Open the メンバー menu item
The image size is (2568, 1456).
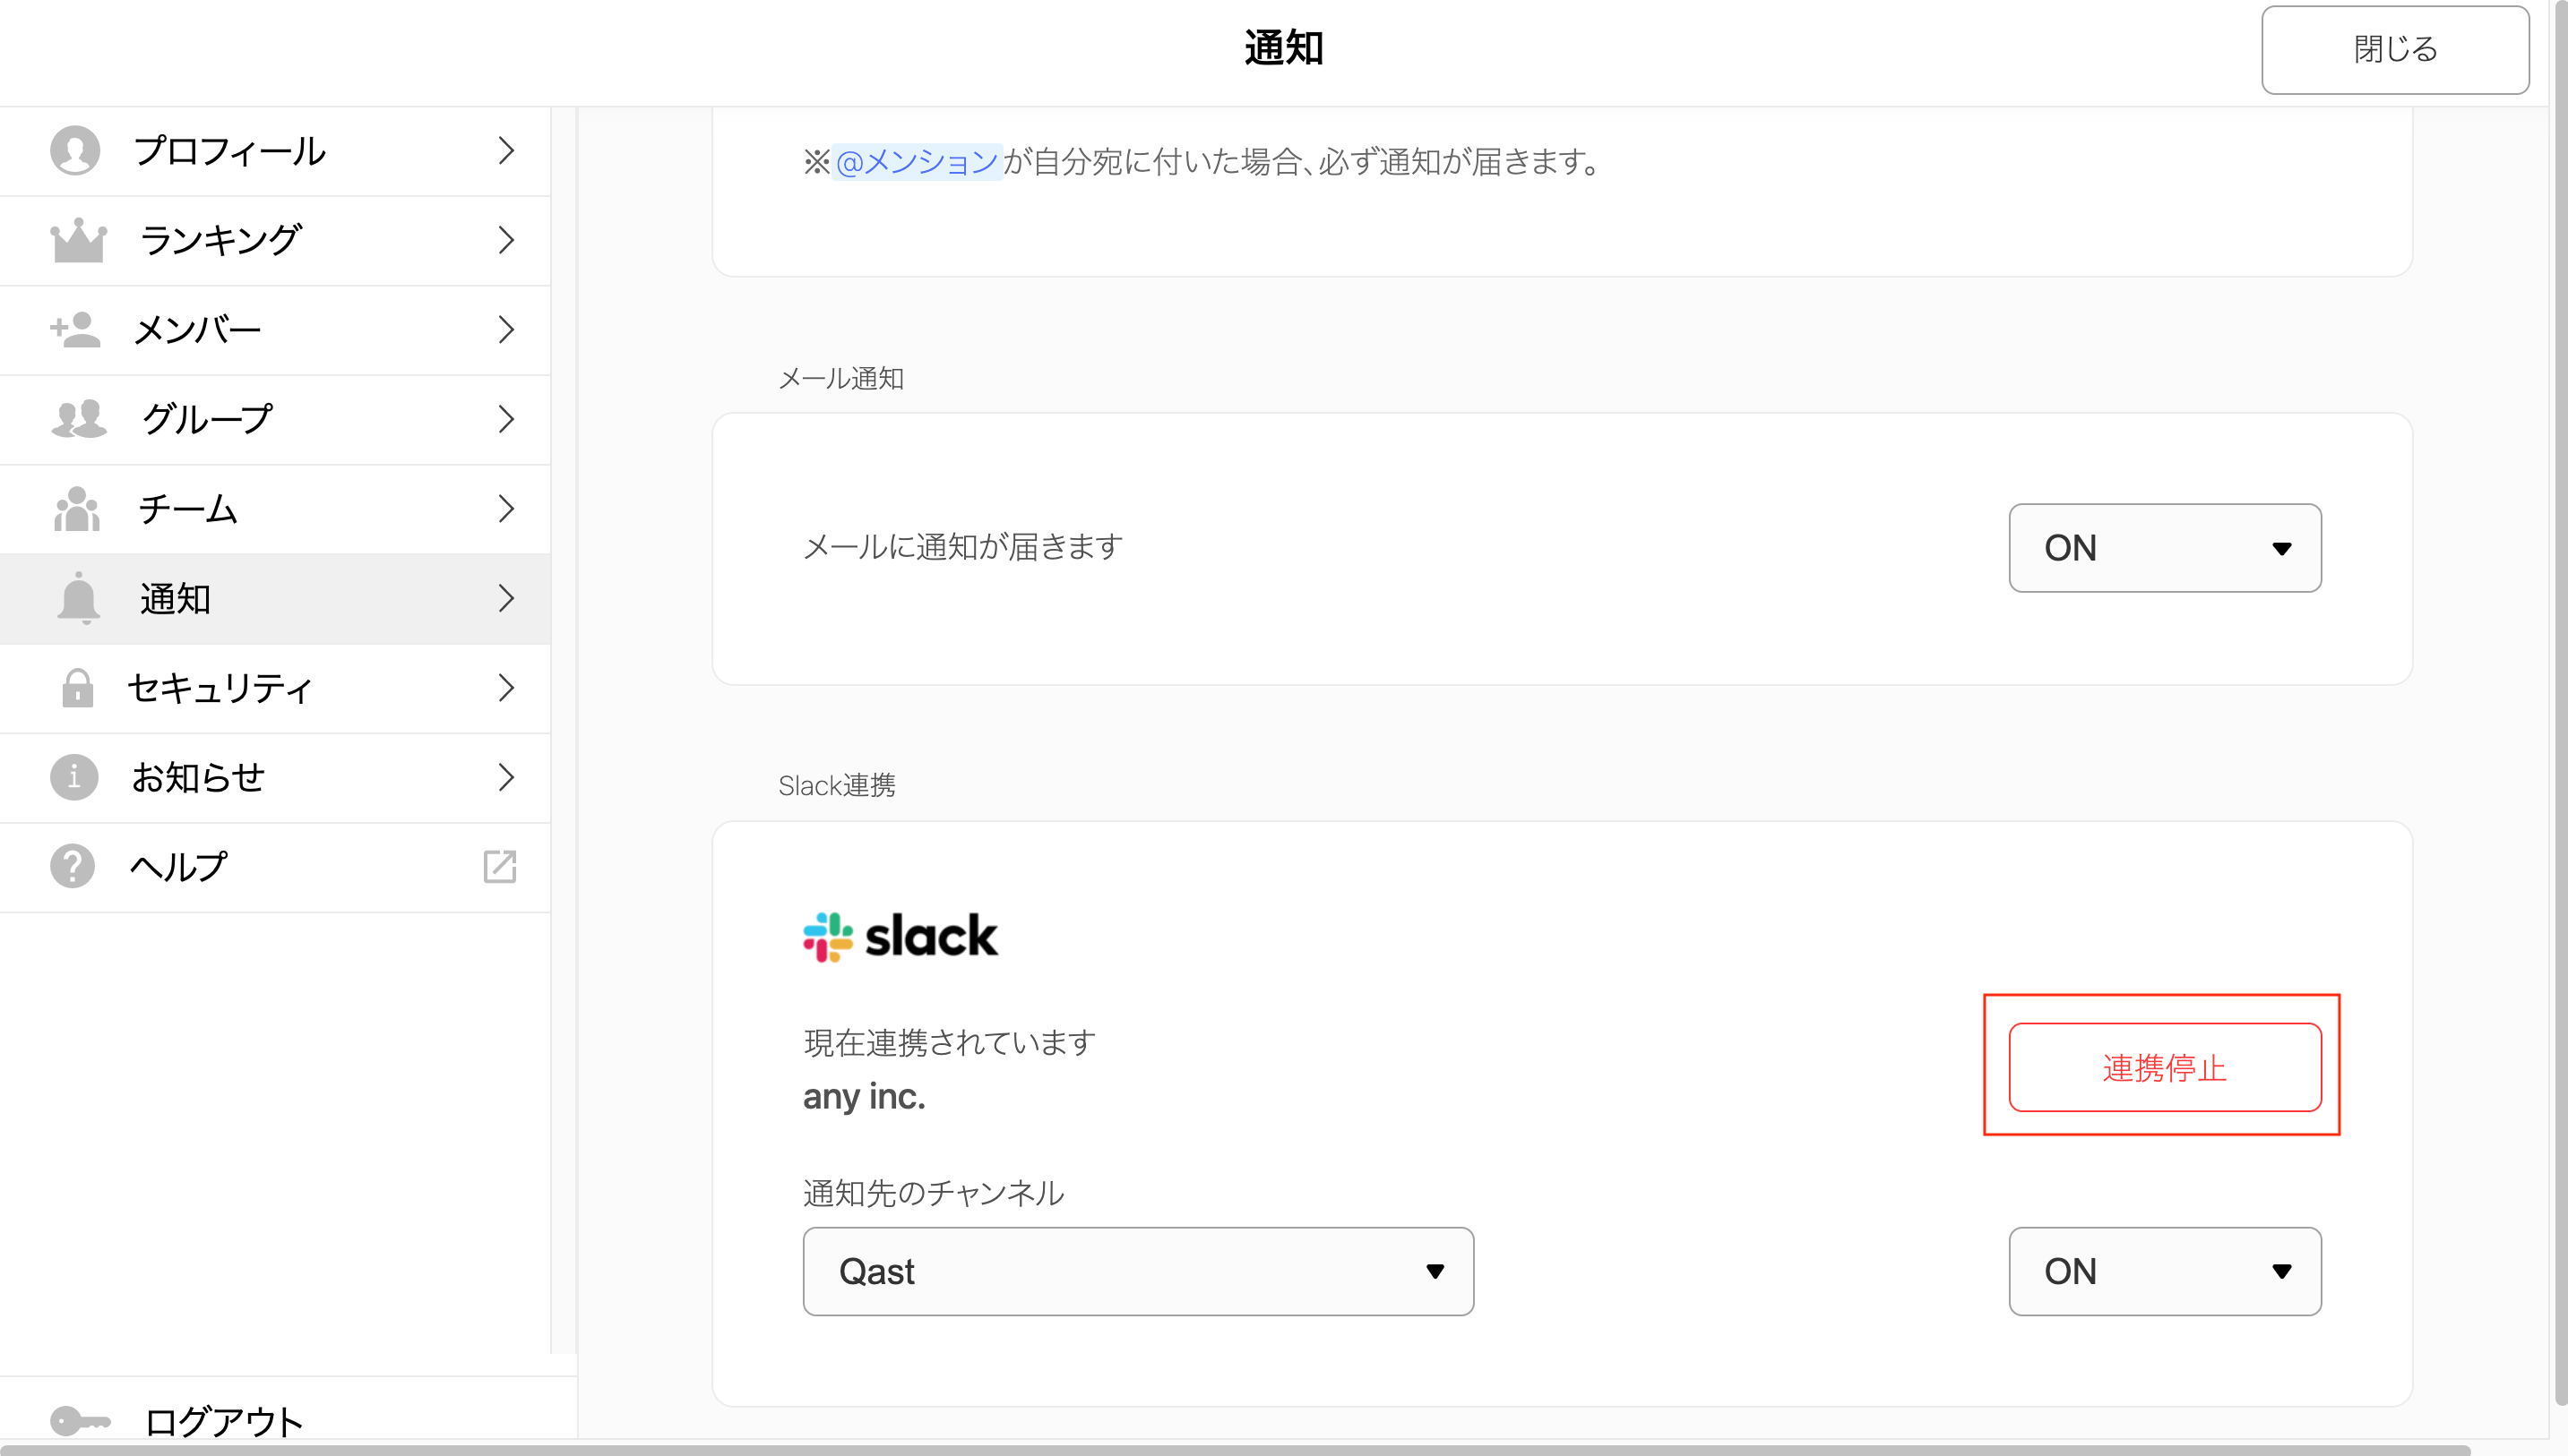pyautogui.click(x=275, y=330)
